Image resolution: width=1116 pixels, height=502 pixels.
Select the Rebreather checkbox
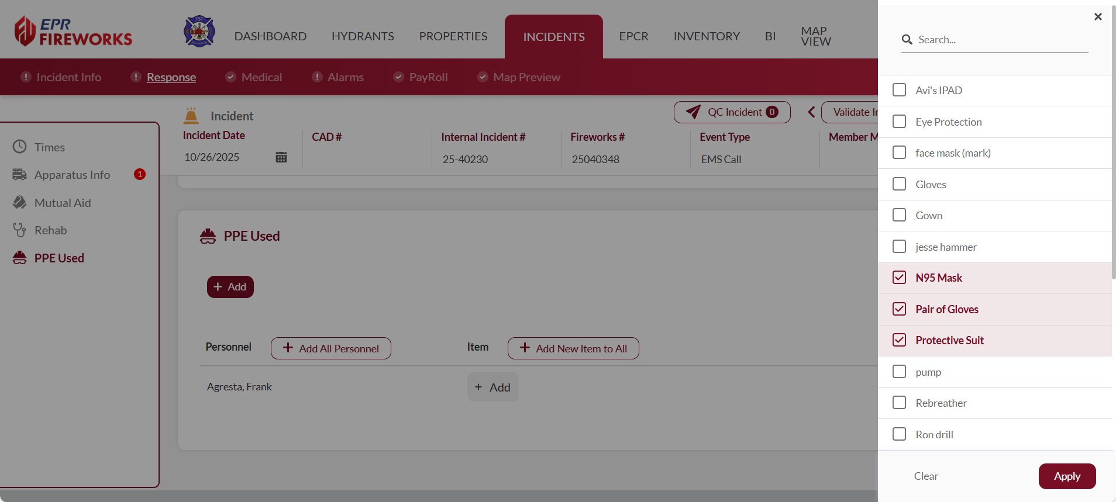pos(899,403)
